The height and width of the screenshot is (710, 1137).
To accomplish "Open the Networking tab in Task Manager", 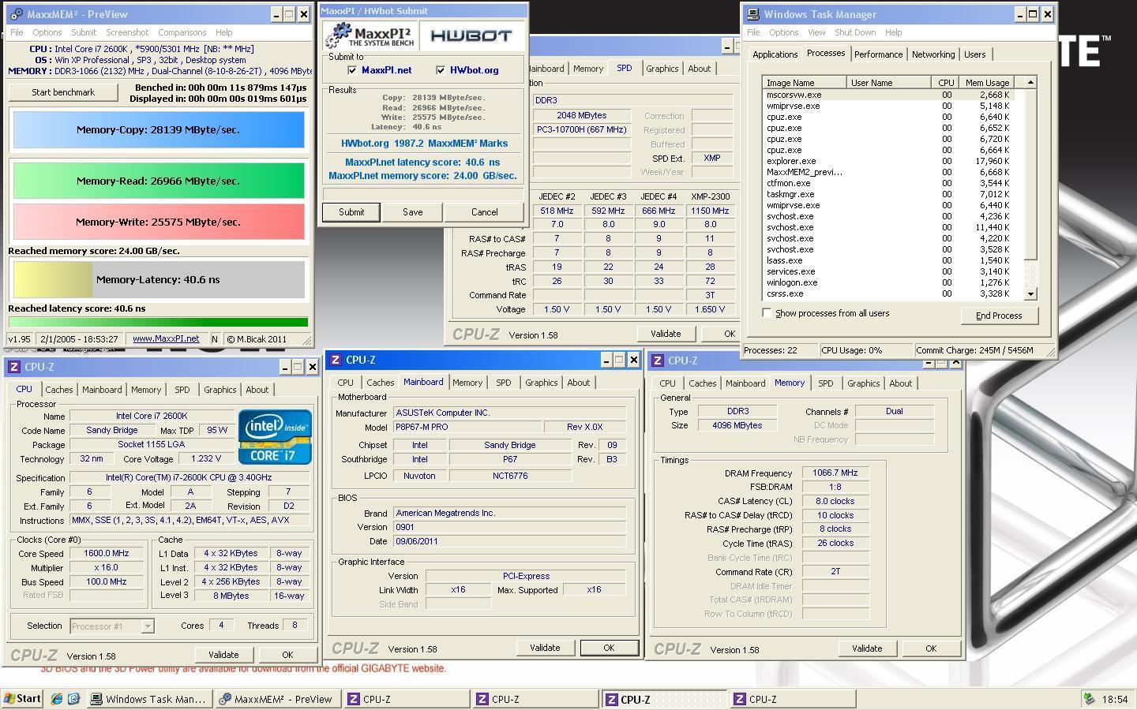I will pyautogui.click(x=933, y=54).
